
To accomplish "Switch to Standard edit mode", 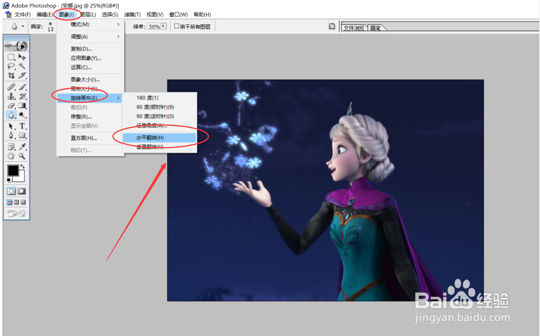I will tap(11, 191).
